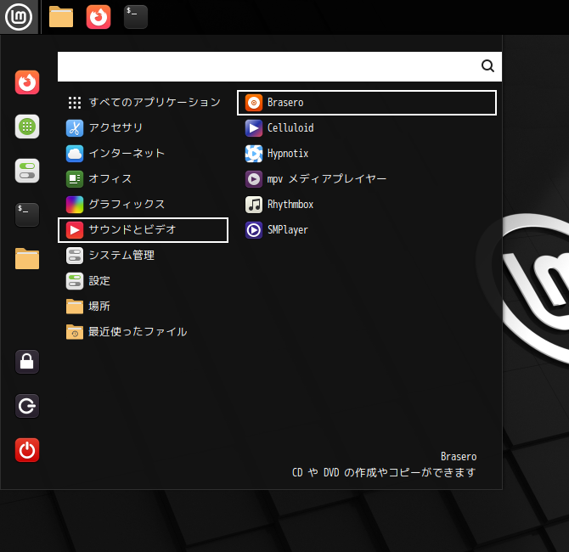Launch the terminal from the top panel
Image resolution: width=569 pixels, height=552 pixels.
click(x=136, y=17)
